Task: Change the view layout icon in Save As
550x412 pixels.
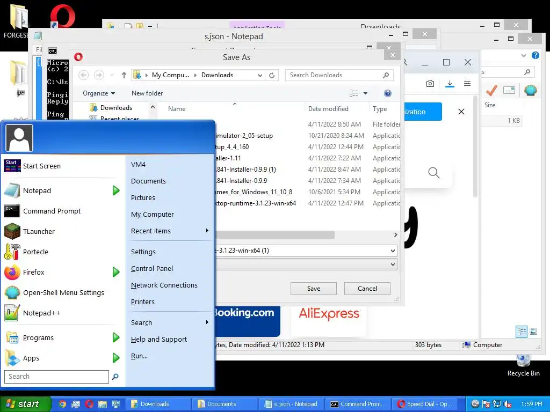Action: pyautogui.click(x=354, y=93)
